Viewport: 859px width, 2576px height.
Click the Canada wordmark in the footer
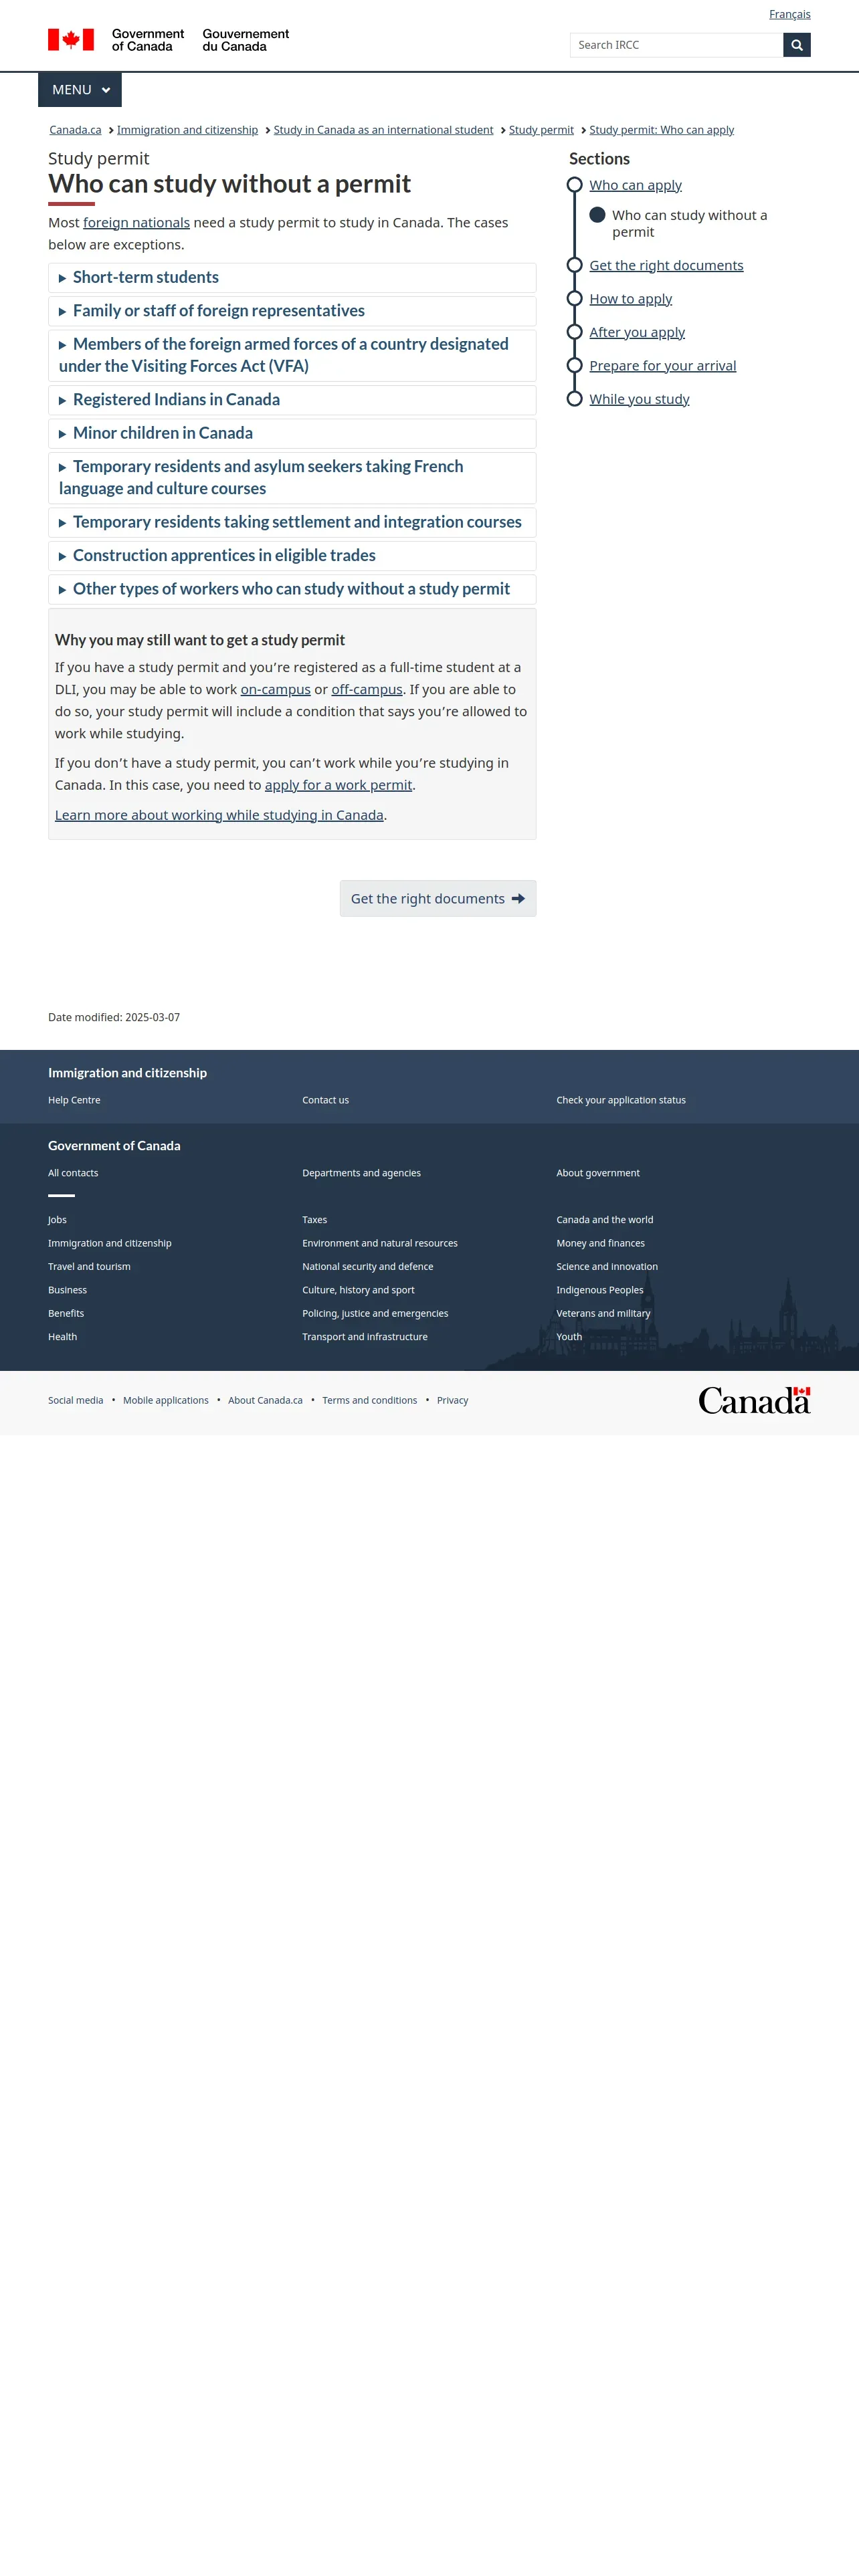(x=754, y=1400)
